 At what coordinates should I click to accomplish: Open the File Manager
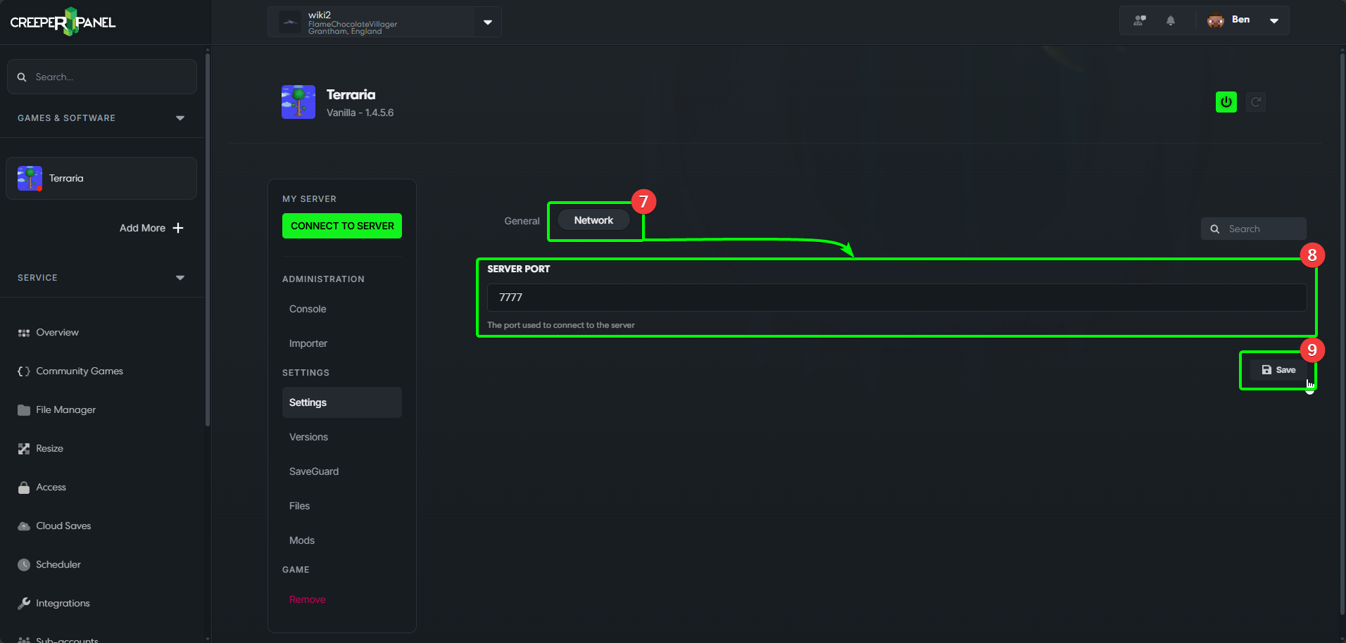click(65, 409)
